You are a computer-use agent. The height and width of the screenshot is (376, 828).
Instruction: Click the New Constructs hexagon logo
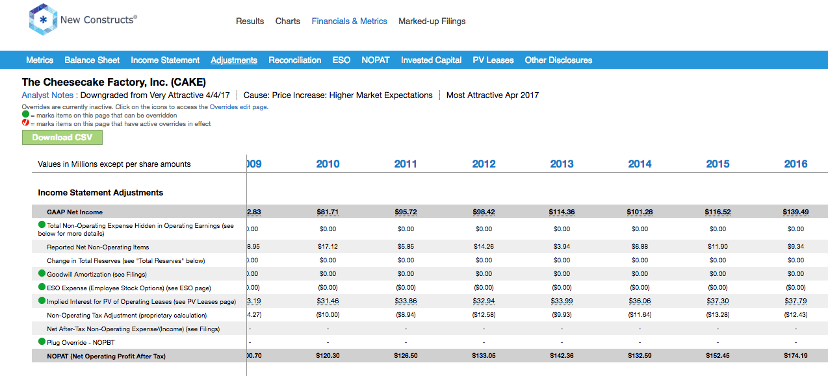click(x=43, y=20)
